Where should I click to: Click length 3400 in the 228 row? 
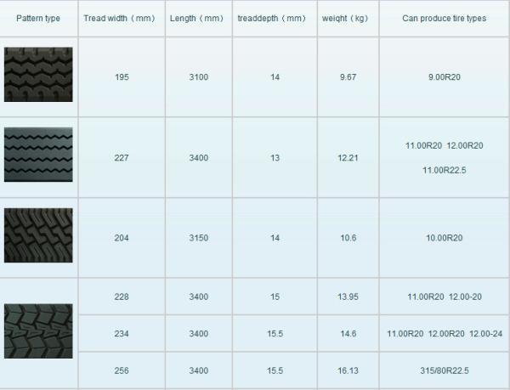coord(199,297)
